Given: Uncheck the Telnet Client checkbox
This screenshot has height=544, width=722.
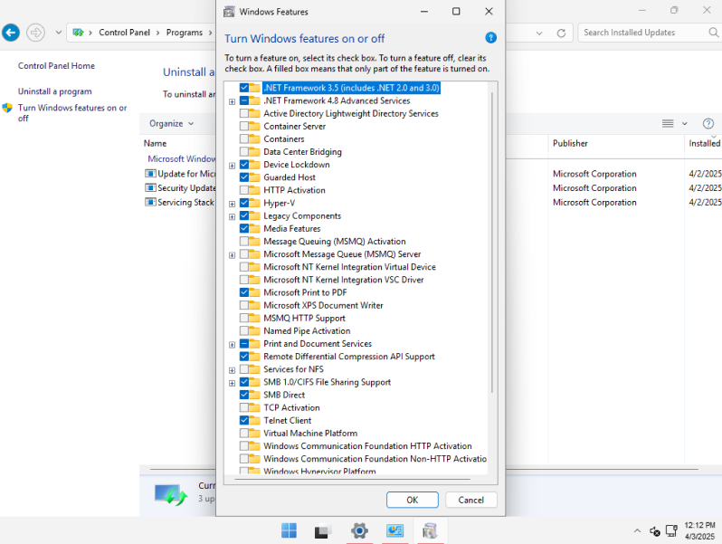Looking at the screenshot, I should click(244, 421).
